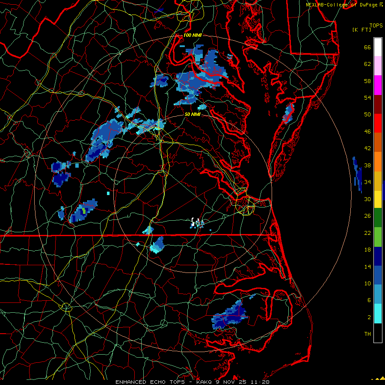The height and width of the screenshot is (385, 385).
Task: Click the 50 legend value
Action: pos(367,114)
